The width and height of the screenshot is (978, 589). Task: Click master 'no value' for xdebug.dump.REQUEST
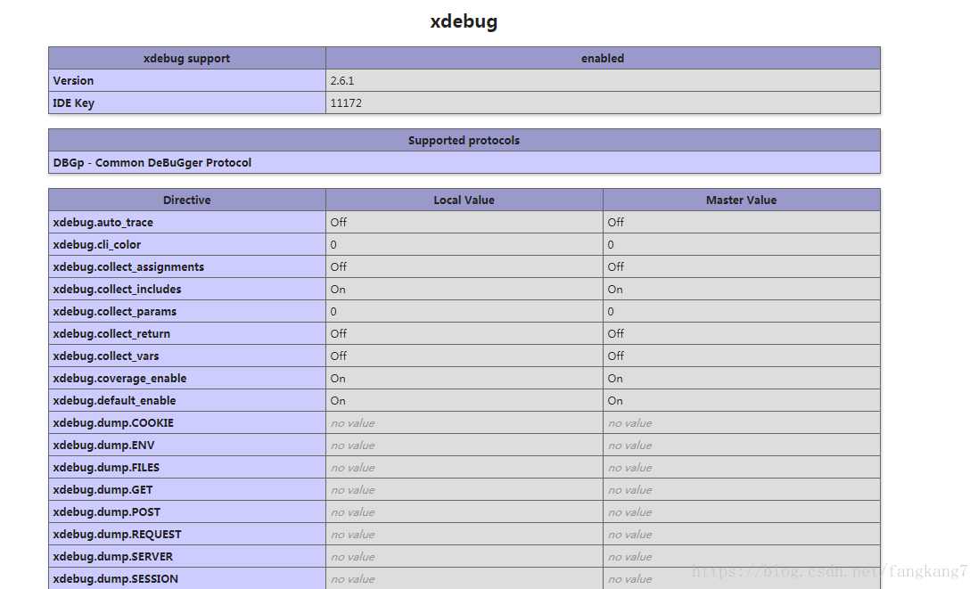pos(742,534)
